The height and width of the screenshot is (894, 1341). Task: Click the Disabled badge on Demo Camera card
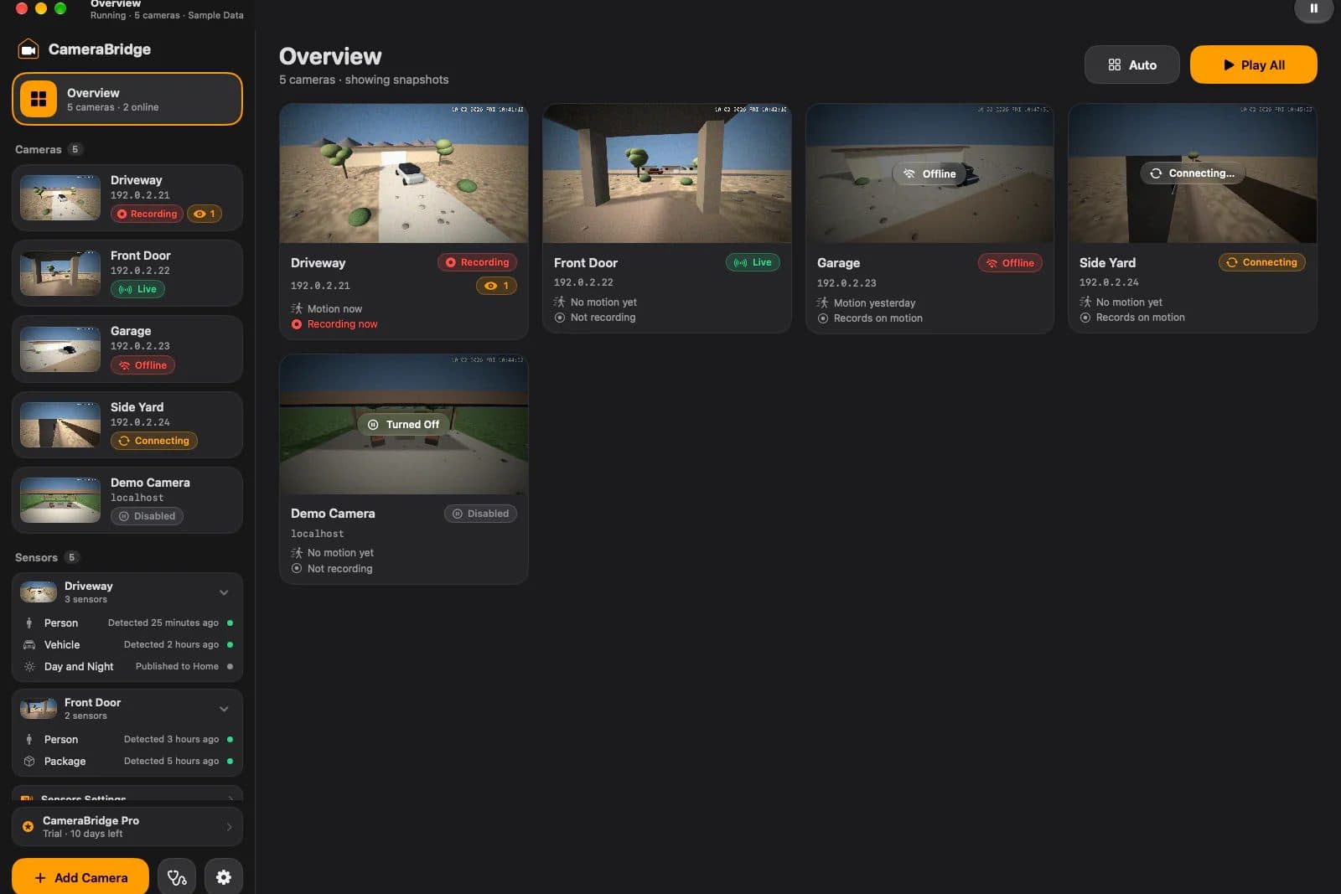480,514
